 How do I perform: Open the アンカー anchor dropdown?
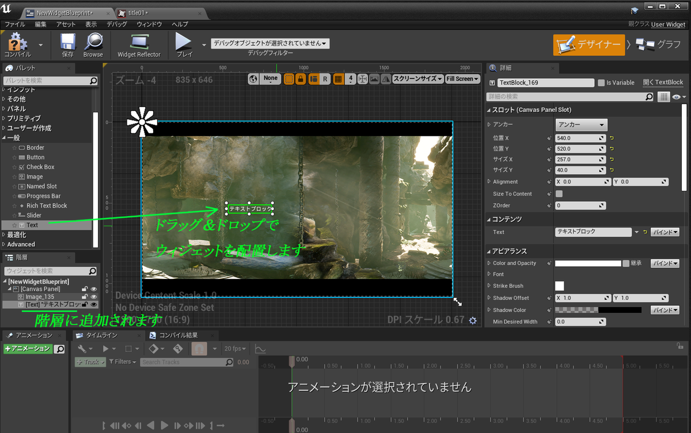[581, 125]
